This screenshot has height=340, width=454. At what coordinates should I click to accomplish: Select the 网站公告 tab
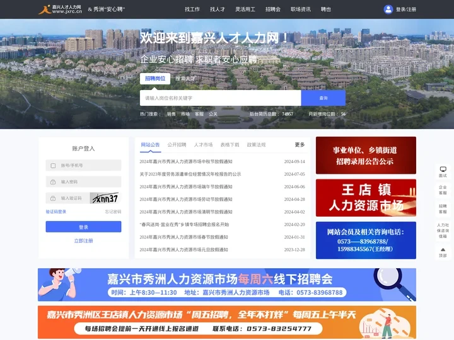pyautogui.click(x=150, y=145)
